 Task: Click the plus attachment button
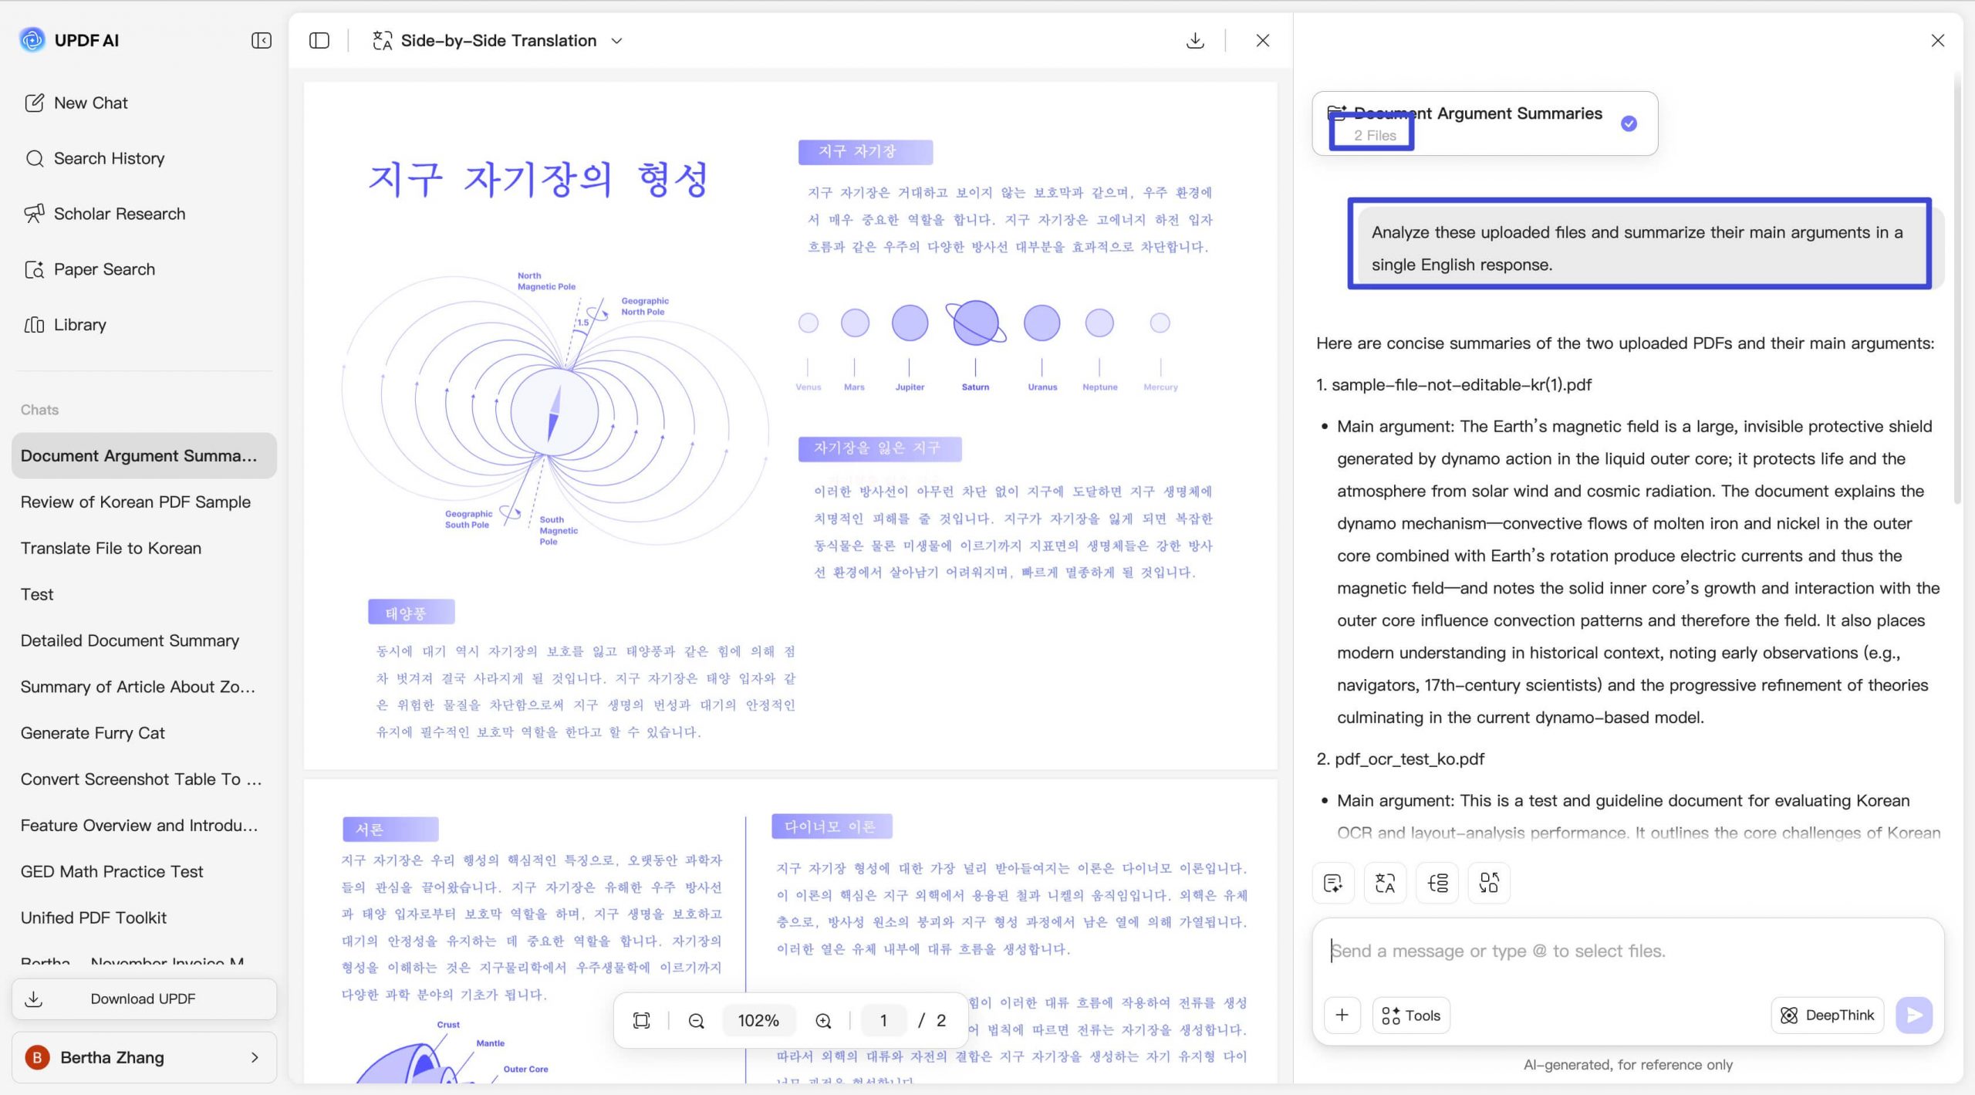1342,1015
